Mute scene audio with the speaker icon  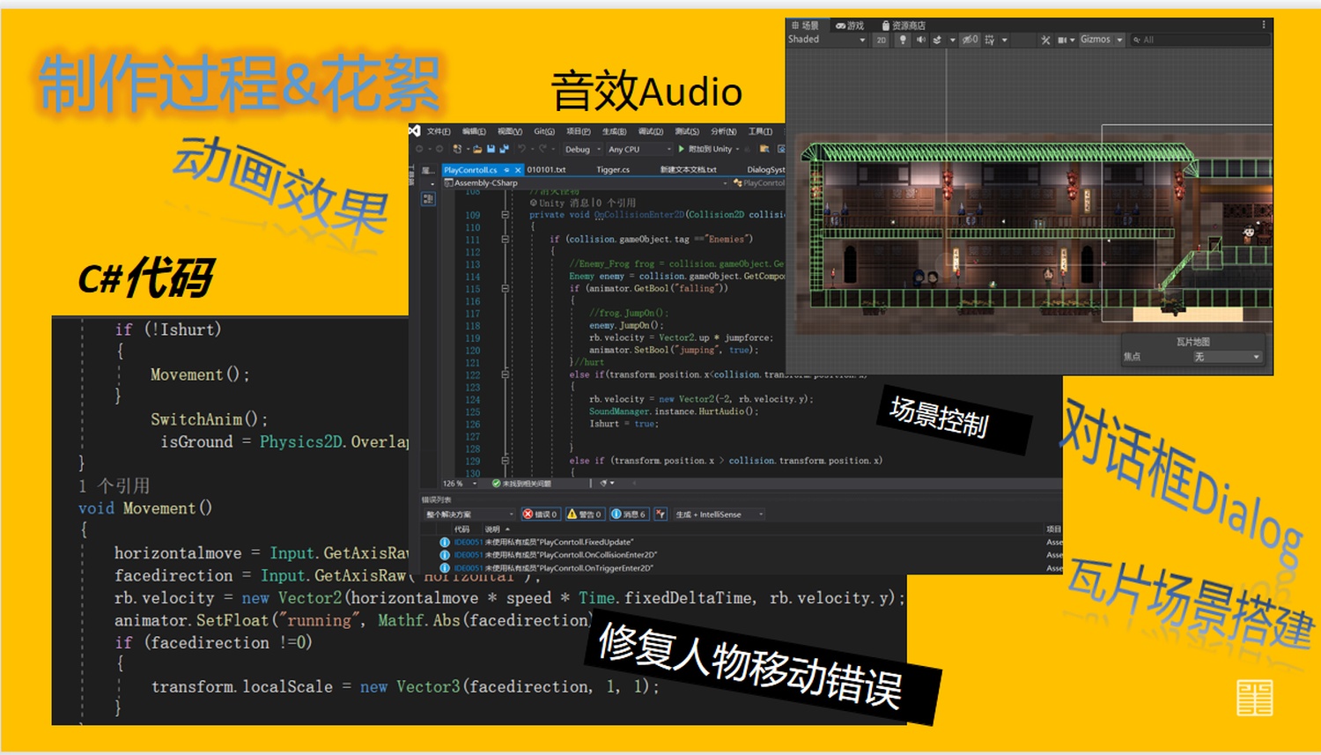(x=920, y=40)
